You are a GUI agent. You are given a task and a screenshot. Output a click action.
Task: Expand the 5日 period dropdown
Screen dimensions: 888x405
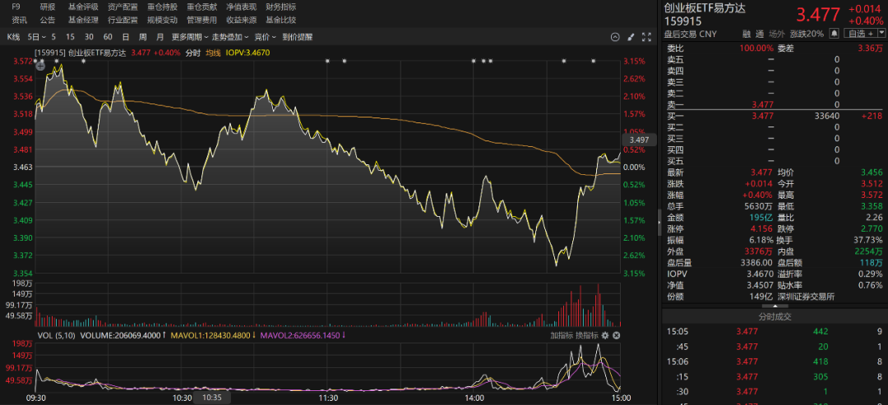coord(35,37)
